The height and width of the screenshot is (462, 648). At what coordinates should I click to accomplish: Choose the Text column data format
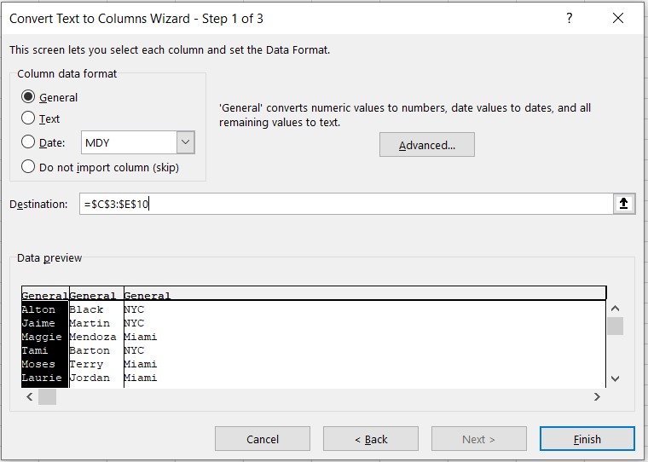[29, 119]
